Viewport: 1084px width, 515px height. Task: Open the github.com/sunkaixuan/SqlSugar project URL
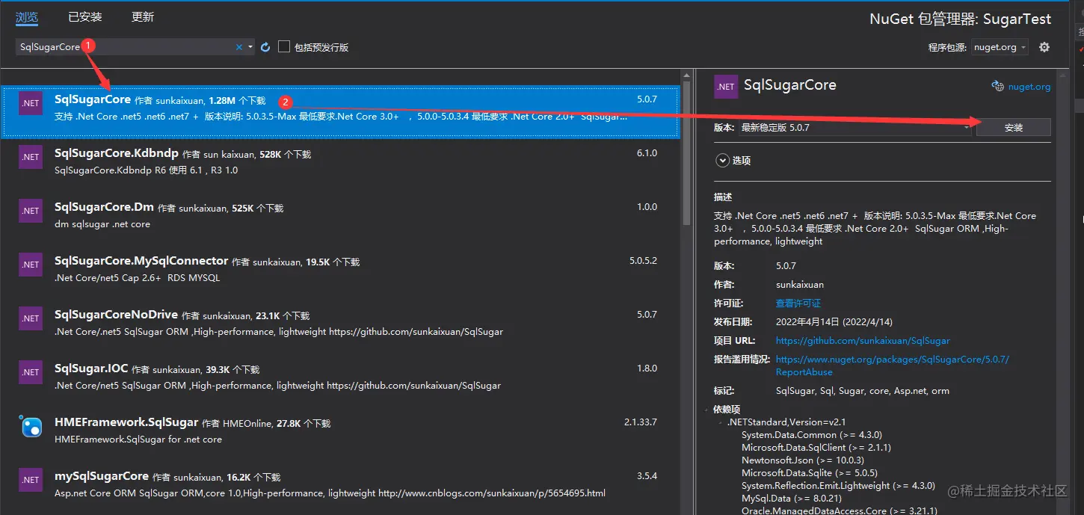click(863, 340)
